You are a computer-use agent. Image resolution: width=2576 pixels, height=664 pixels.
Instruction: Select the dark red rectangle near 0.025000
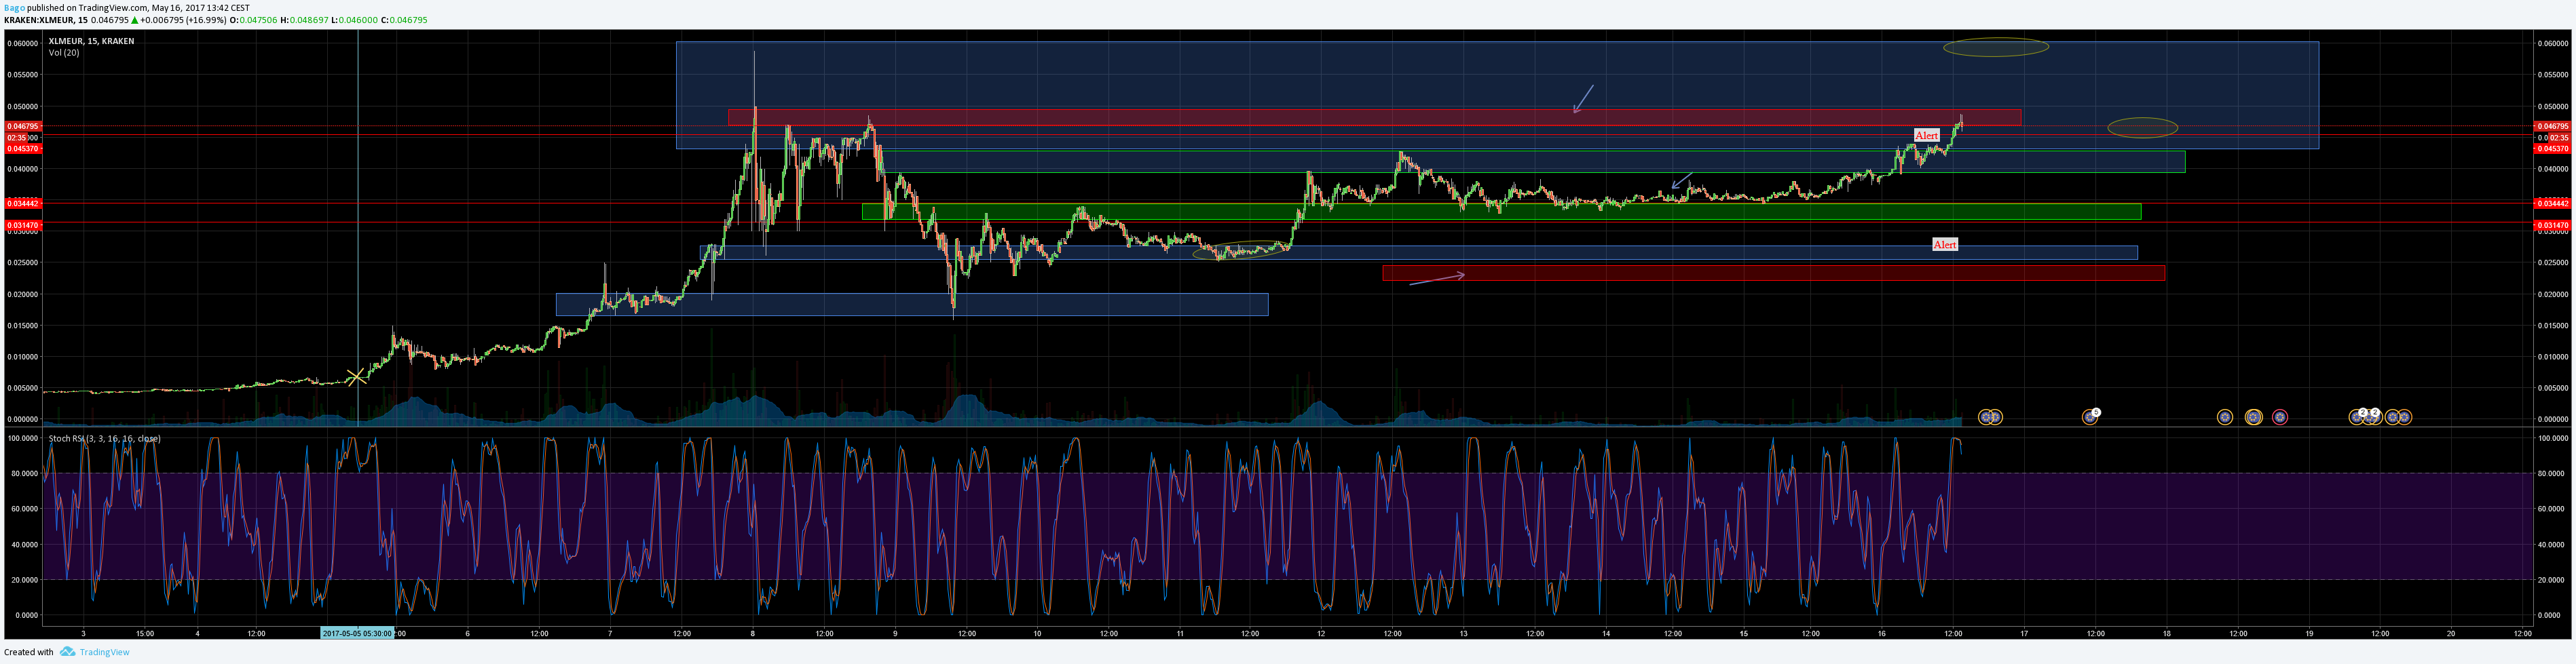click(x=1774, y=273)
